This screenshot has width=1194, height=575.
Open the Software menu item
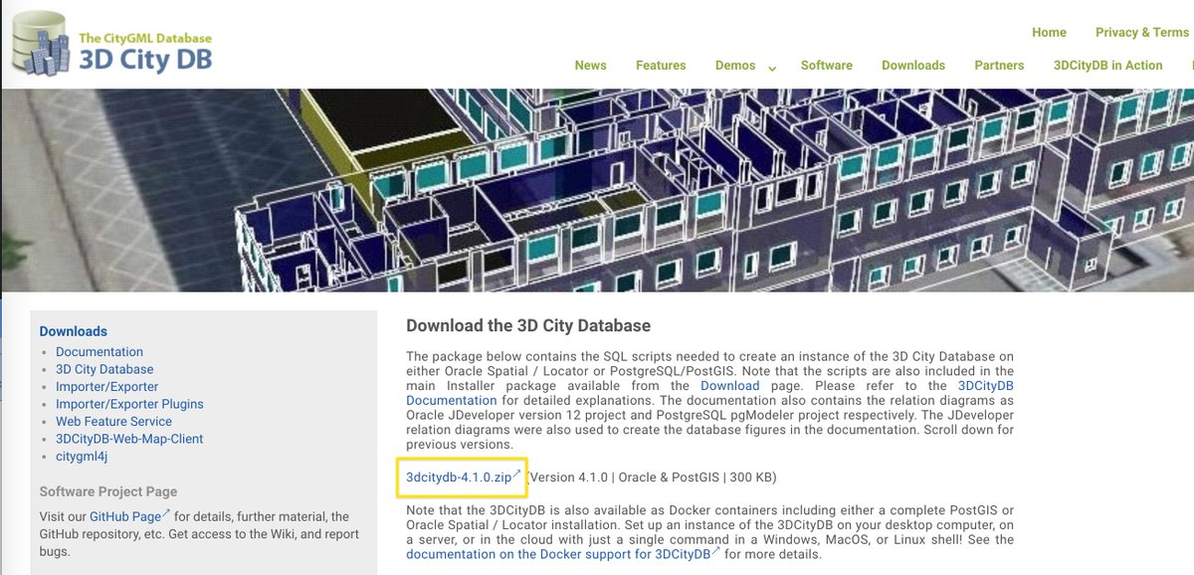click(827, 65)
